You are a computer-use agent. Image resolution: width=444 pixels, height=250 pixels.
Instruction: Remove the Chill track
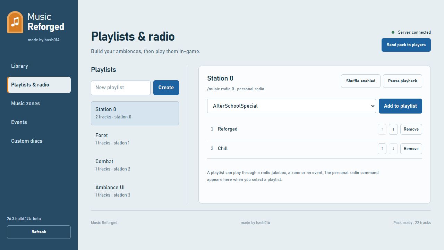tap(411, 149)
